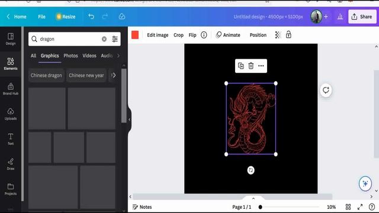Open Canva Assistant sparkle button
Screen dimensions: 379x213
(x=365, y=183)
